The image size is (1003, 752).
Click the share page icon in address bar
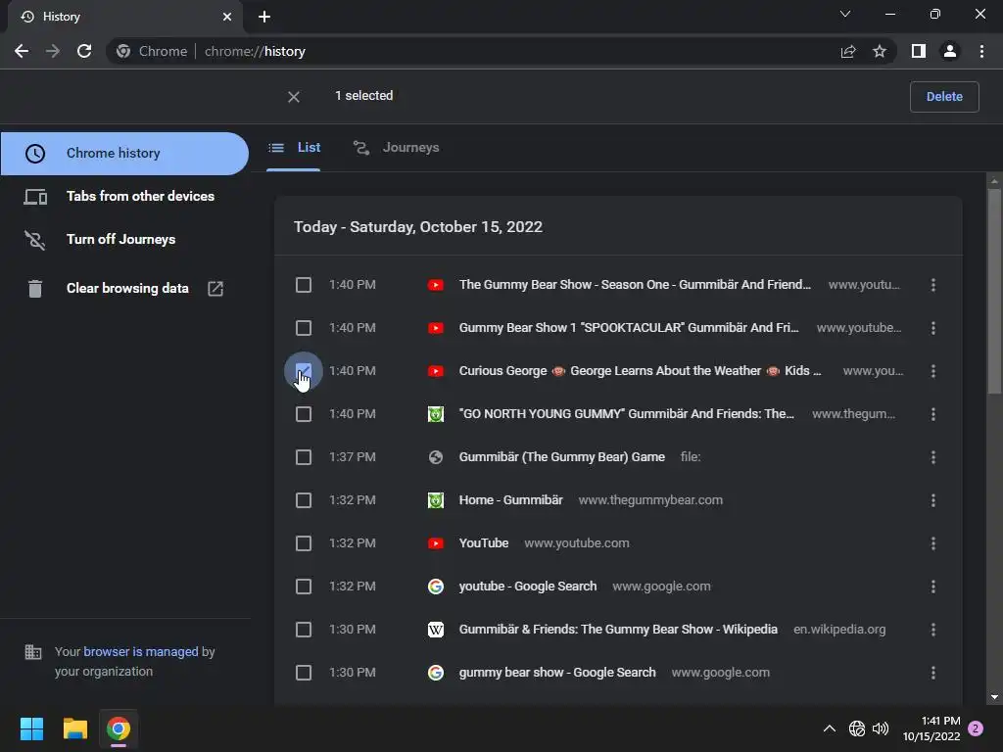click(848, 51)
